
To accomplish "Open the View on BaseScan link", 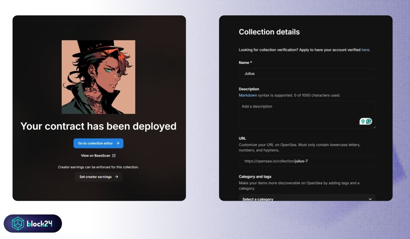I will point(98,156).
